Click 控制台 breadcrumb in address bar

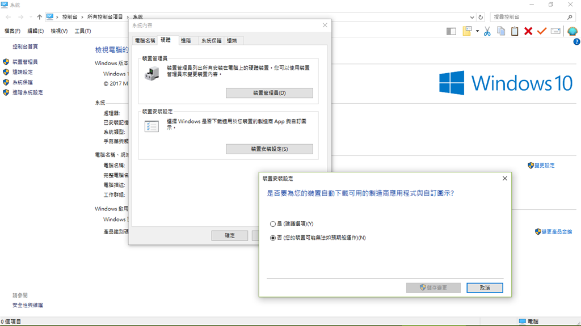[x=70, y=17]
